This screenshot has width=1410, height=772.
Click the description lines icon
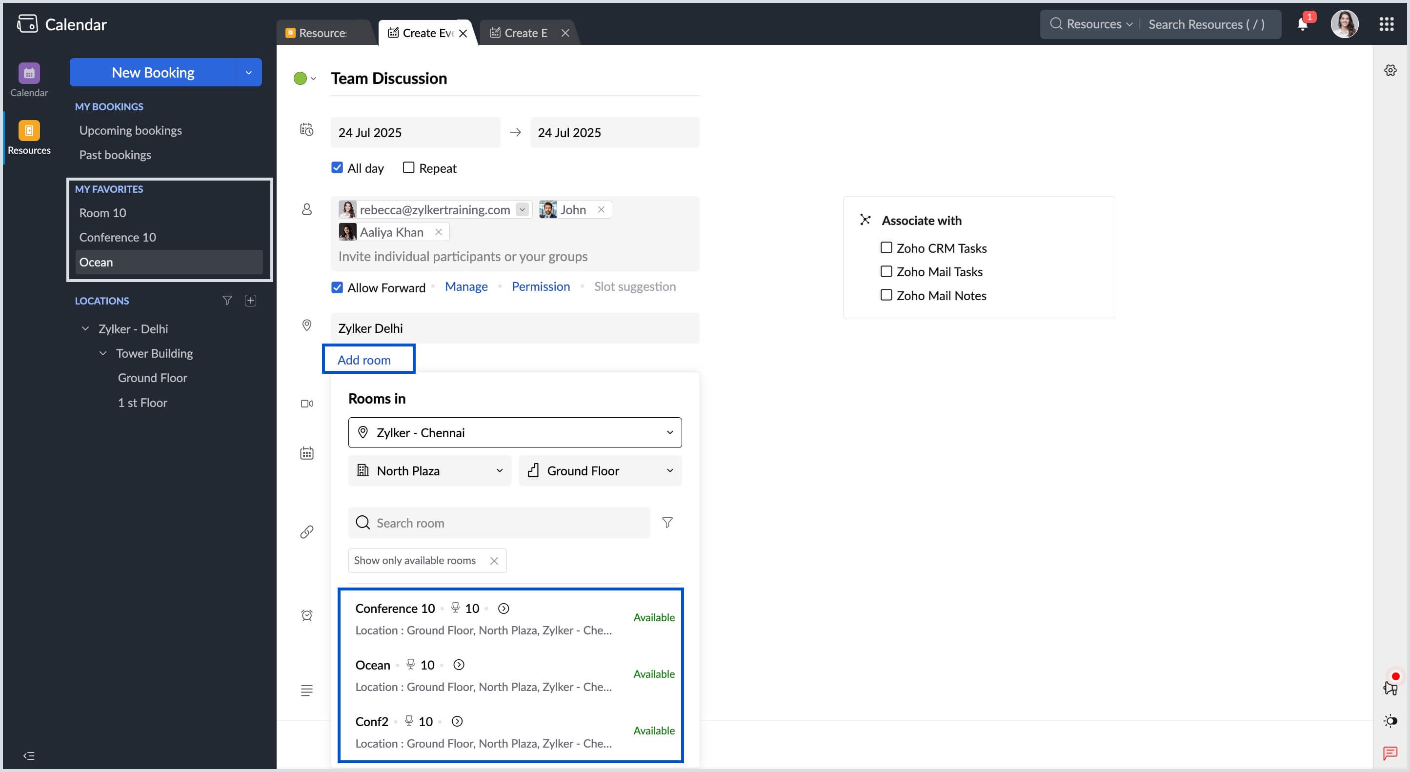click(x=306, y=691)
